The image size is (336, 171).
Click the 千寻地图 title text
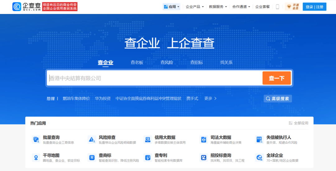click(51, 155)
